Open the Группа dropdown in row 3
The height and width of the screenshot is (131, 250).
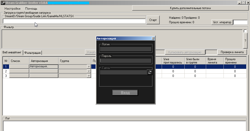click(89, 76)
